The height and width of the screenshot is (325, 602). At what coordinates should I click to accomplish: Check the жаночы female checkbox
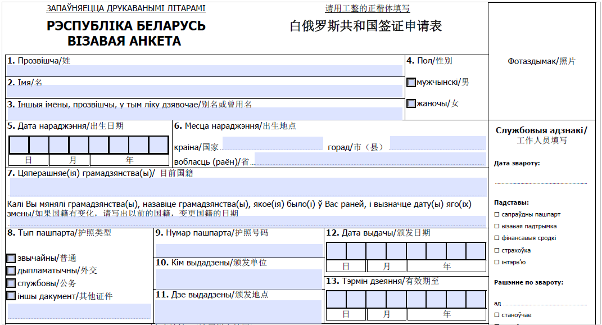tap(411, 103)
